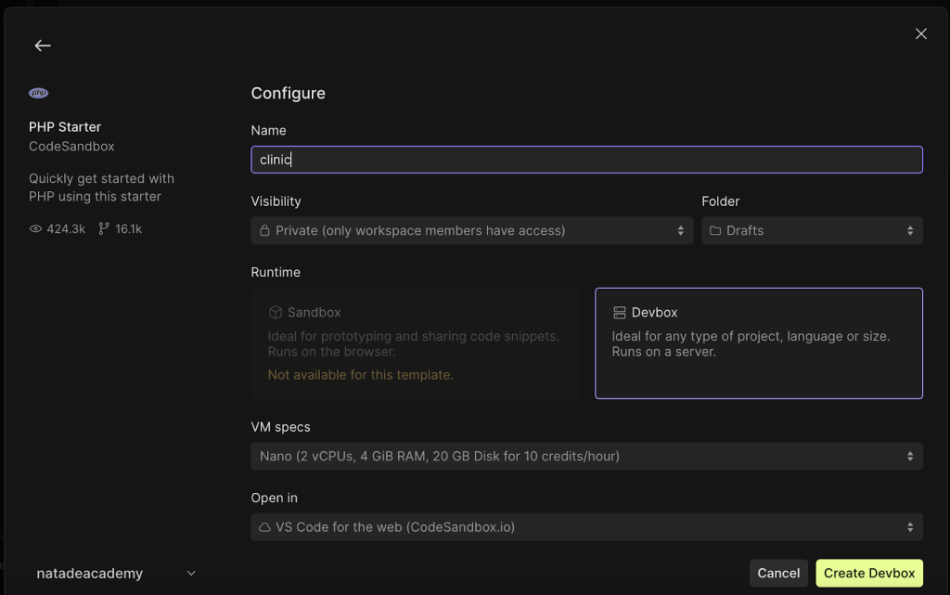Click the Name input field containing clinic
Screen dimensions: 950x595
(586, 160)
